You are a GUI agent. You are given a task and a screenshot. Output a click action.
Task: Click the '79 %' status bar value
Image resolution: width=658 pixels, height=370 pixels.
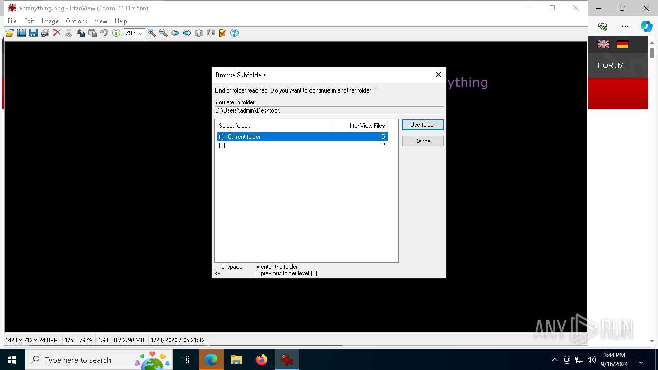tap(85, 340)
